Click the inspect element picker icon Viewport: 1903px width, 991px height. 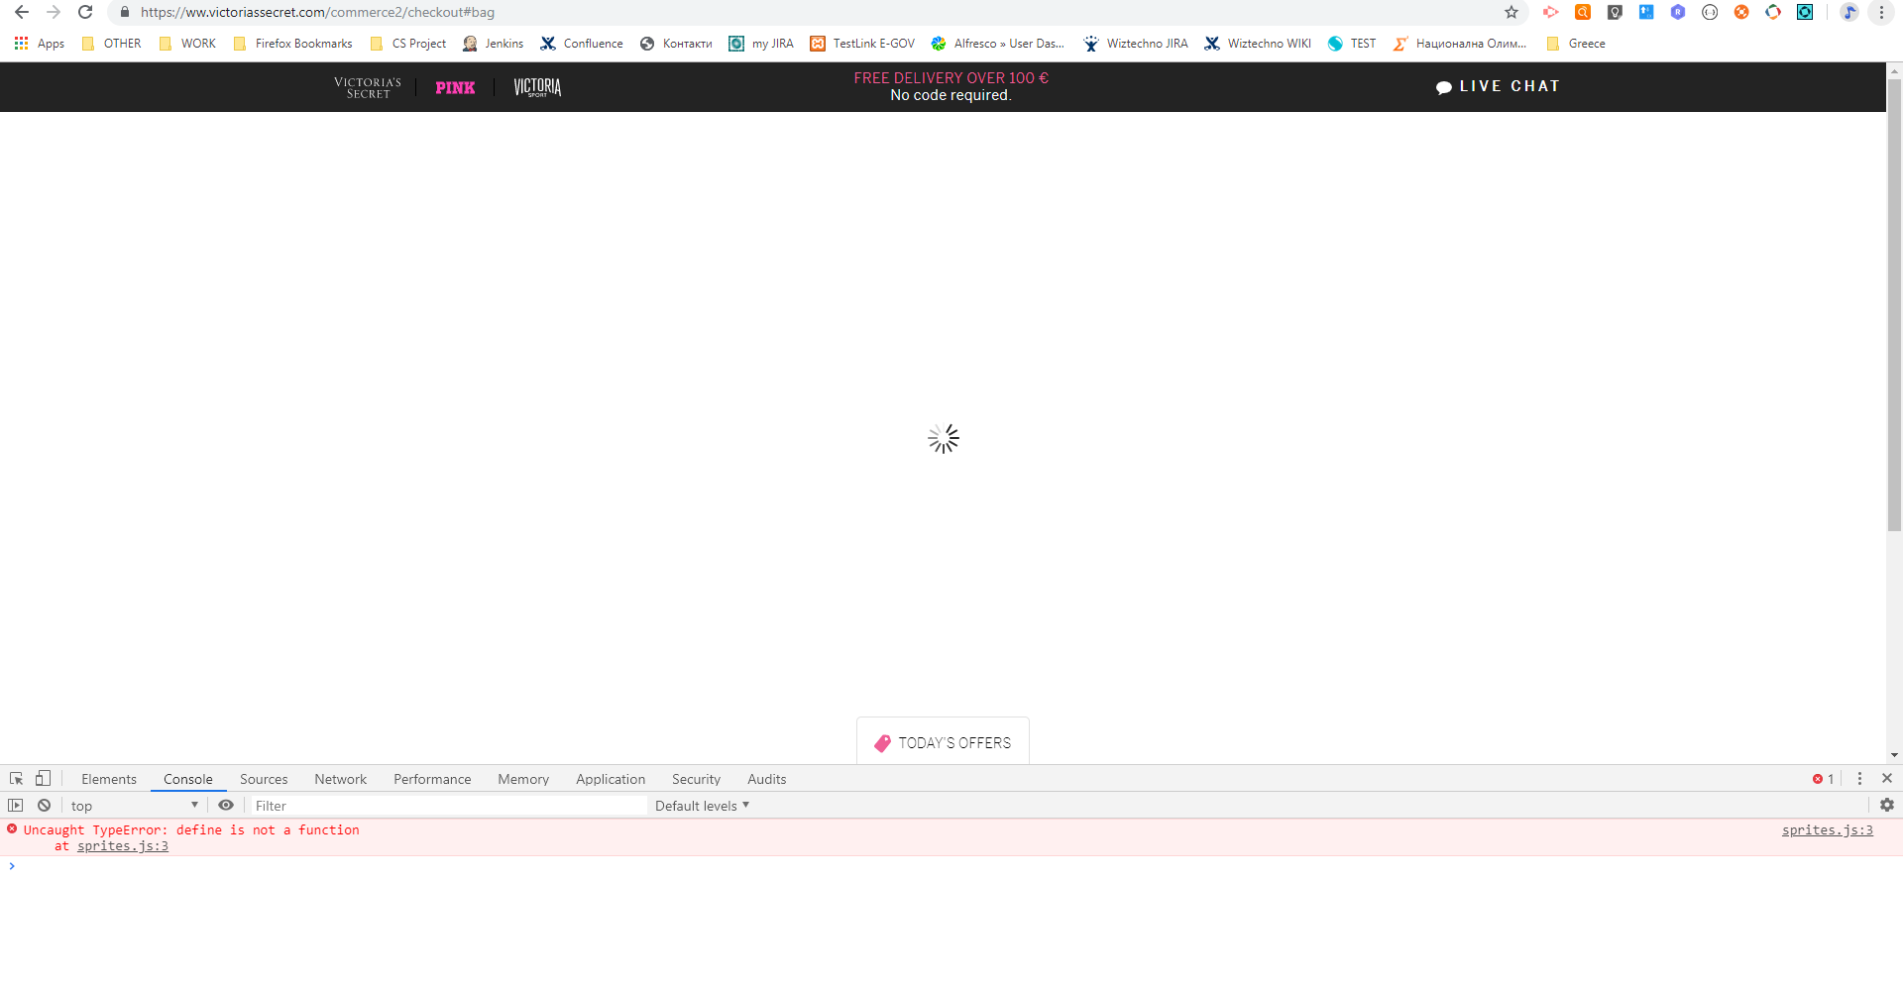pos(16,779)
